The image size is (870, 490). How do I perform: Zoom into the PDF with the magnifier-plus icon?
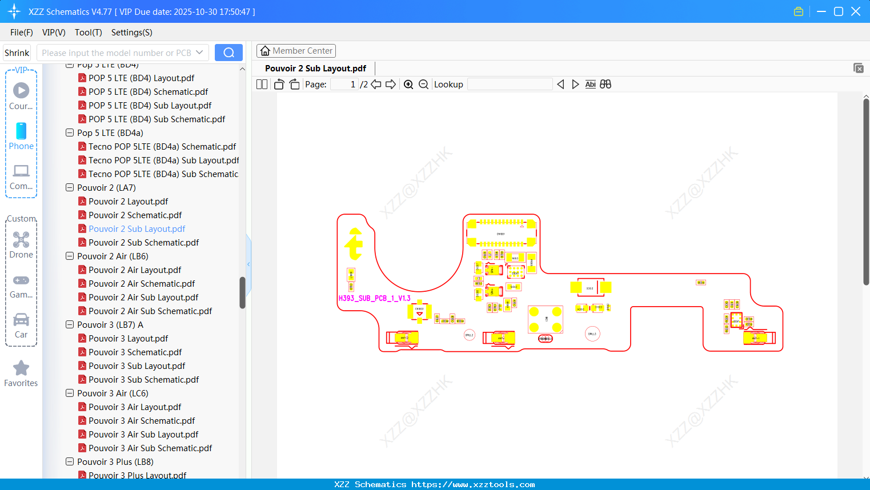408,84
